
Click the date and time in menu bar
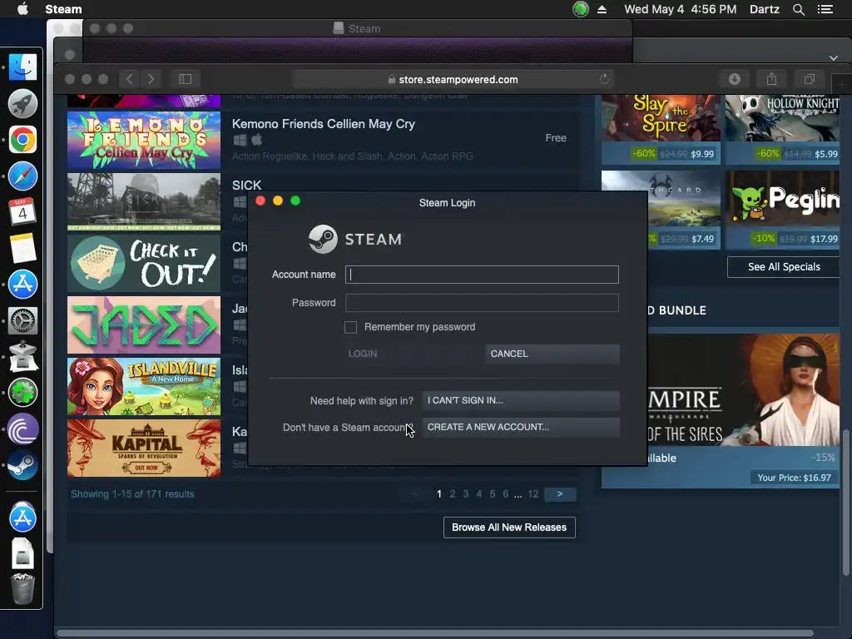tap(681, 9)
